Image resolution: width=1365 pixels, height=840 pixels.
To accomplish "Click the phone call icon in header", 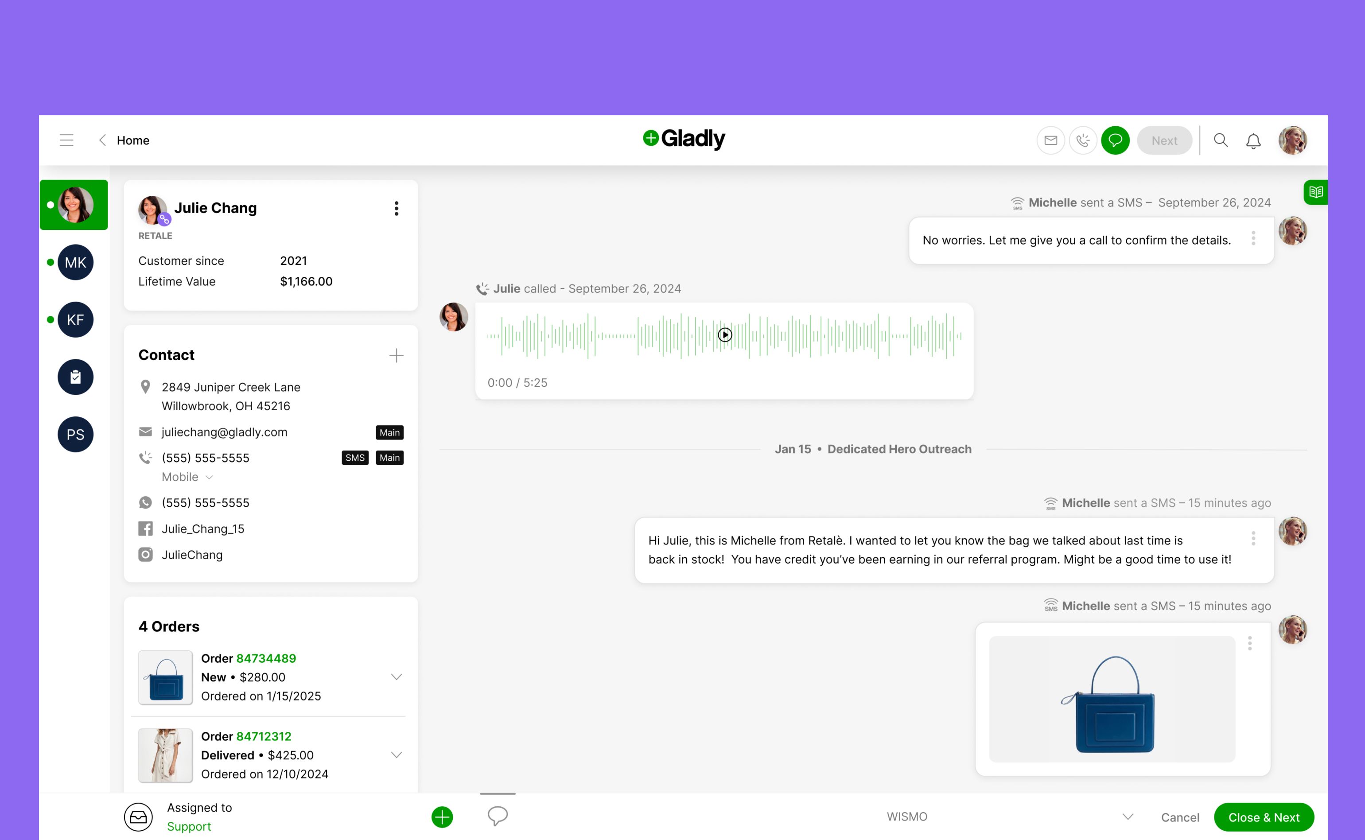I will (x=1083, y=140).
